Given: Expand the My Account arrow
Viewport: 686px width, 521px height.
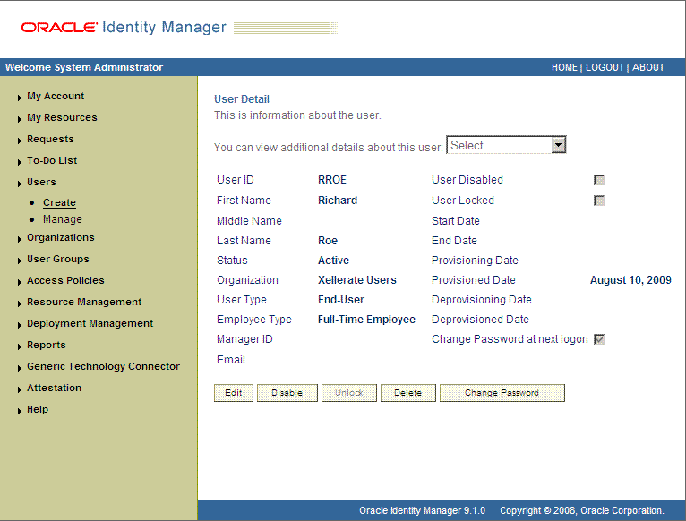Looking at the screenshot, I should coord(19,98).
